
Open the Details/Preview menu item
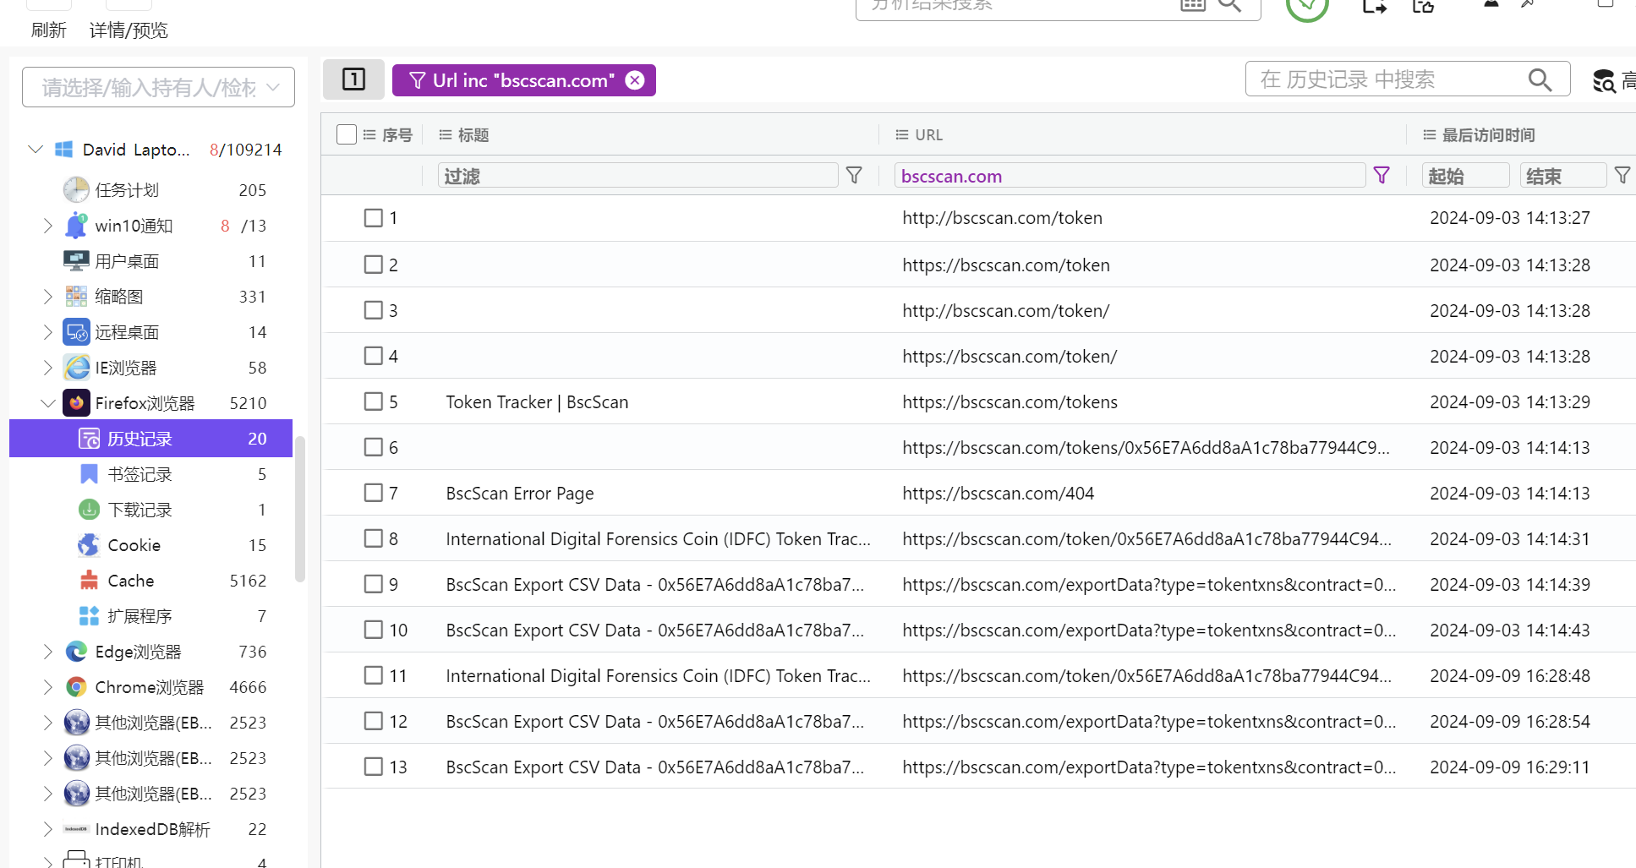(129, 30)
